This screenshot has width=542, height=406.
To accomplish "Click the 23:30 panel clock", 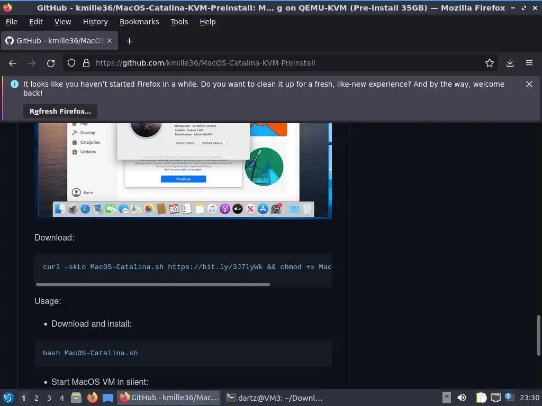I will click(x=529, y=398).
